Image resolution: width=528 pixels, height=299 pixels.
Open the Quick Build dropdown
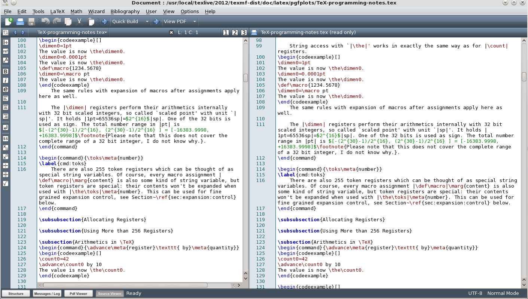tap(147, 21)
